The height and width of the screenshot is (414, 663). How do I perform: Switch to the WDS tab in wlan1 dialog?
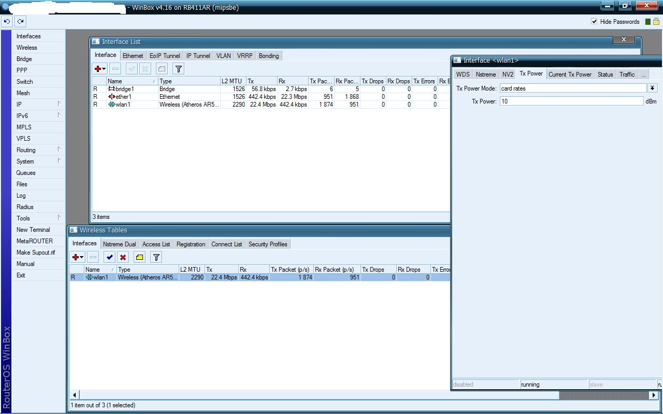pos(463,75)
